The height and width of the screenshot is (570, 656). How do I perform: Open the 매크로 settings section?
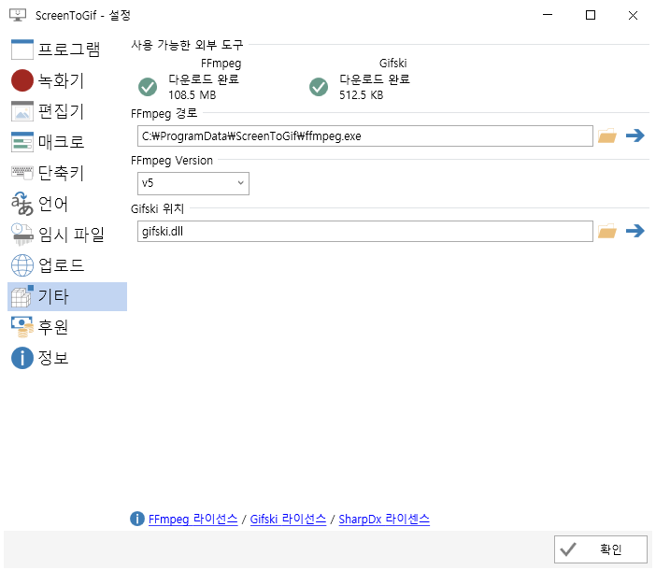67,142
